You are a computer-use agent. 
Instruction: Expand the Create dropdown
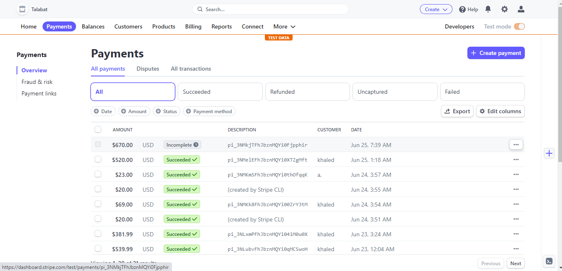(436, 9)
